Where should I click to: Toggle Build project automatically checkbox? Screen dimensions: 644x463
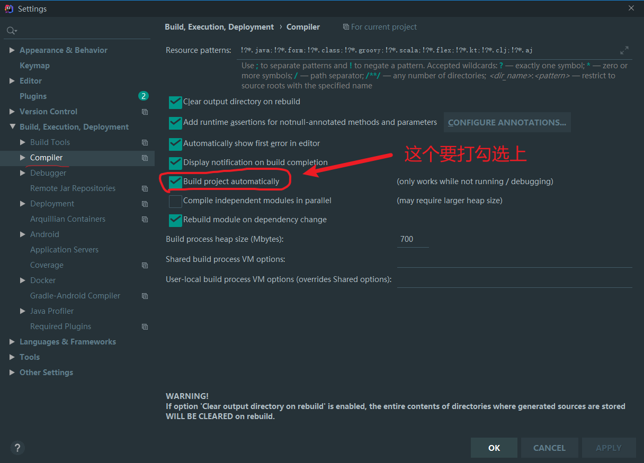tap(175, 182)
